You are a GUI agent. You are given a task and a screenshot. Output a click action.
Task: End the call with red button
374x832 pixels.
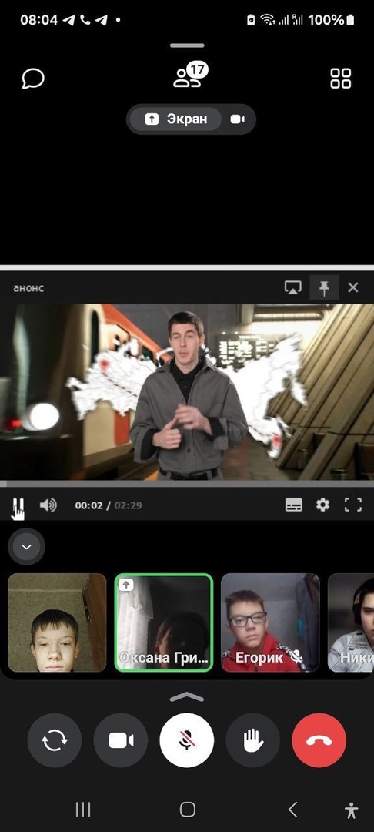(x=319, y=740)
